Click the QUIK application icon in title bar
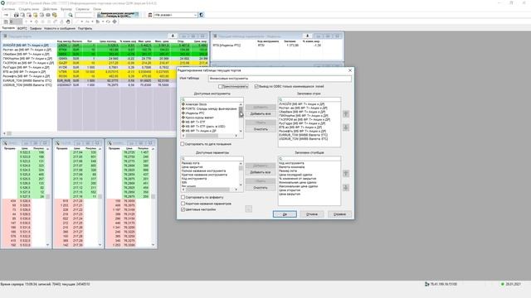531x298 pixels. 2,3
